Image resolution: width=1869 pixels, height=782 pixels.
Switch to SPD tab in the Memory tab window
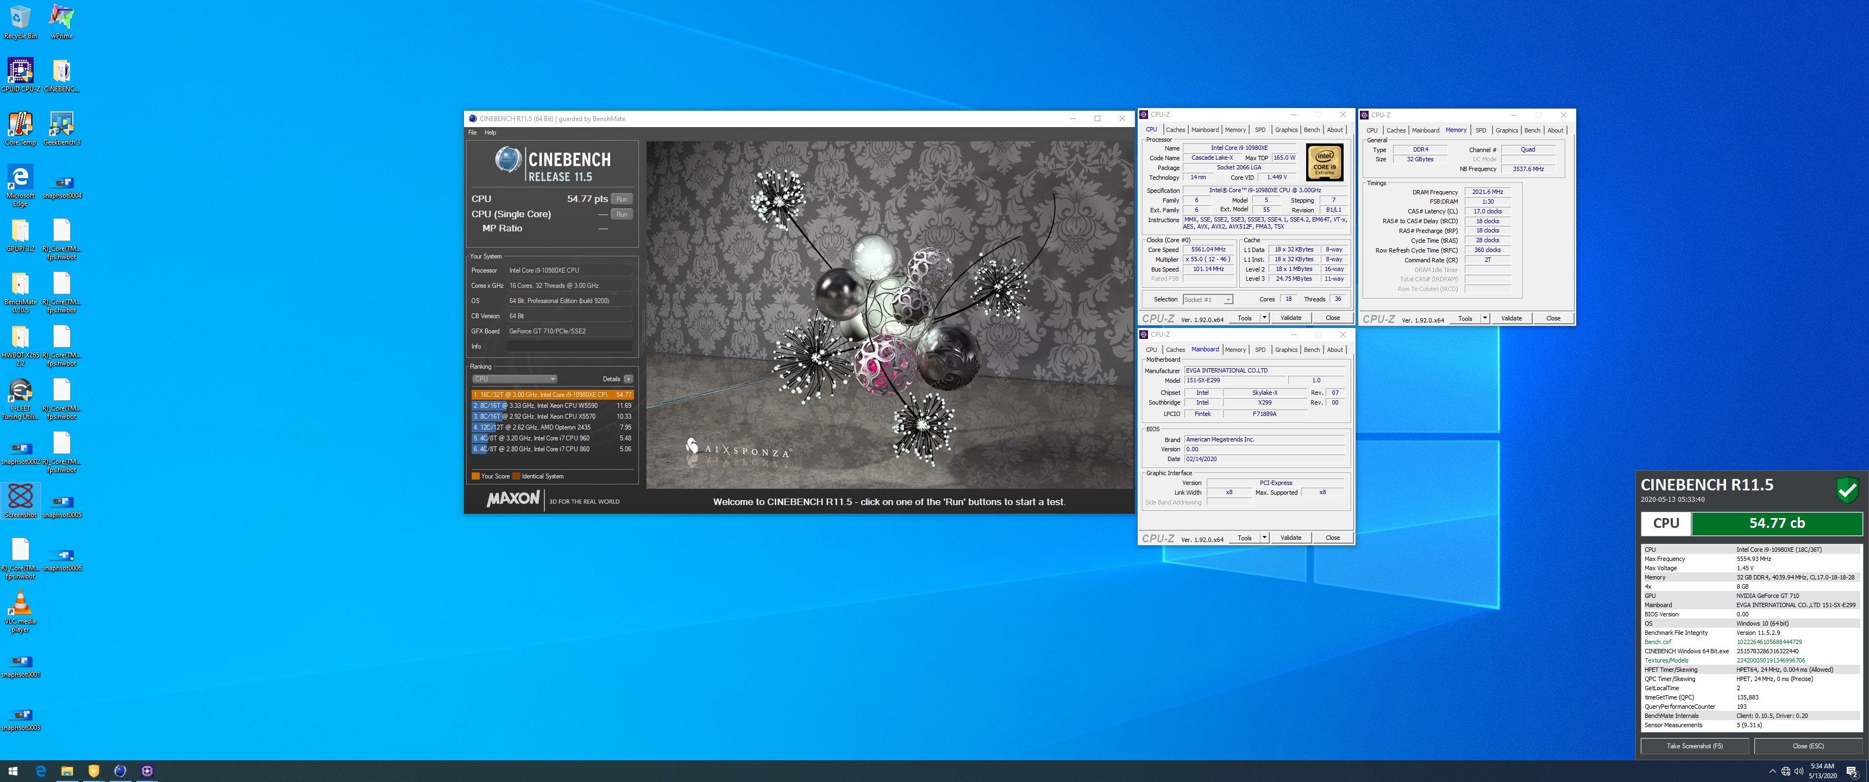(x=1481, y=130)
